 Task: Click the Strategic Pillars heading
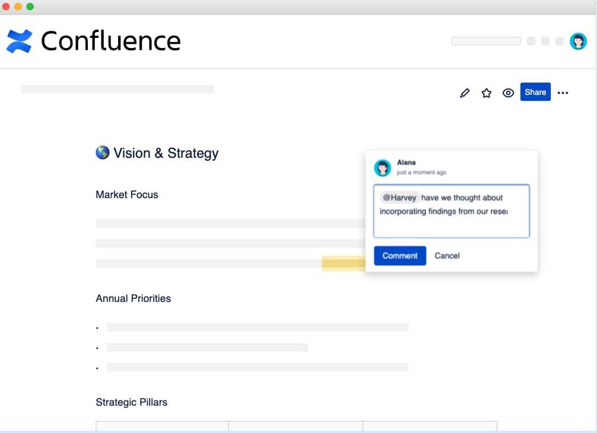tap(131, 402)
